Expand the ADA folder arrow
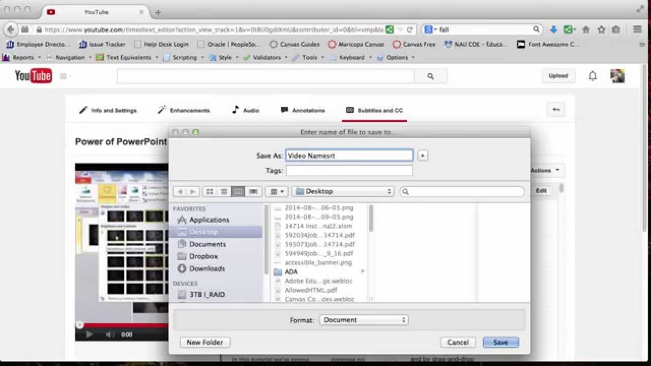 click(x=363, y=271)
